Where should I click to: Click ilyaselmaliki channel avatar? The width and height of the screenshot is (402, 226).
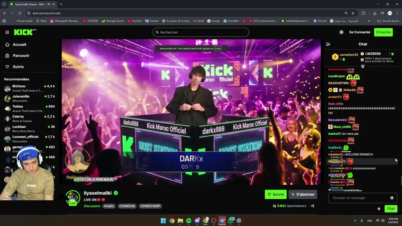(73, 197)
